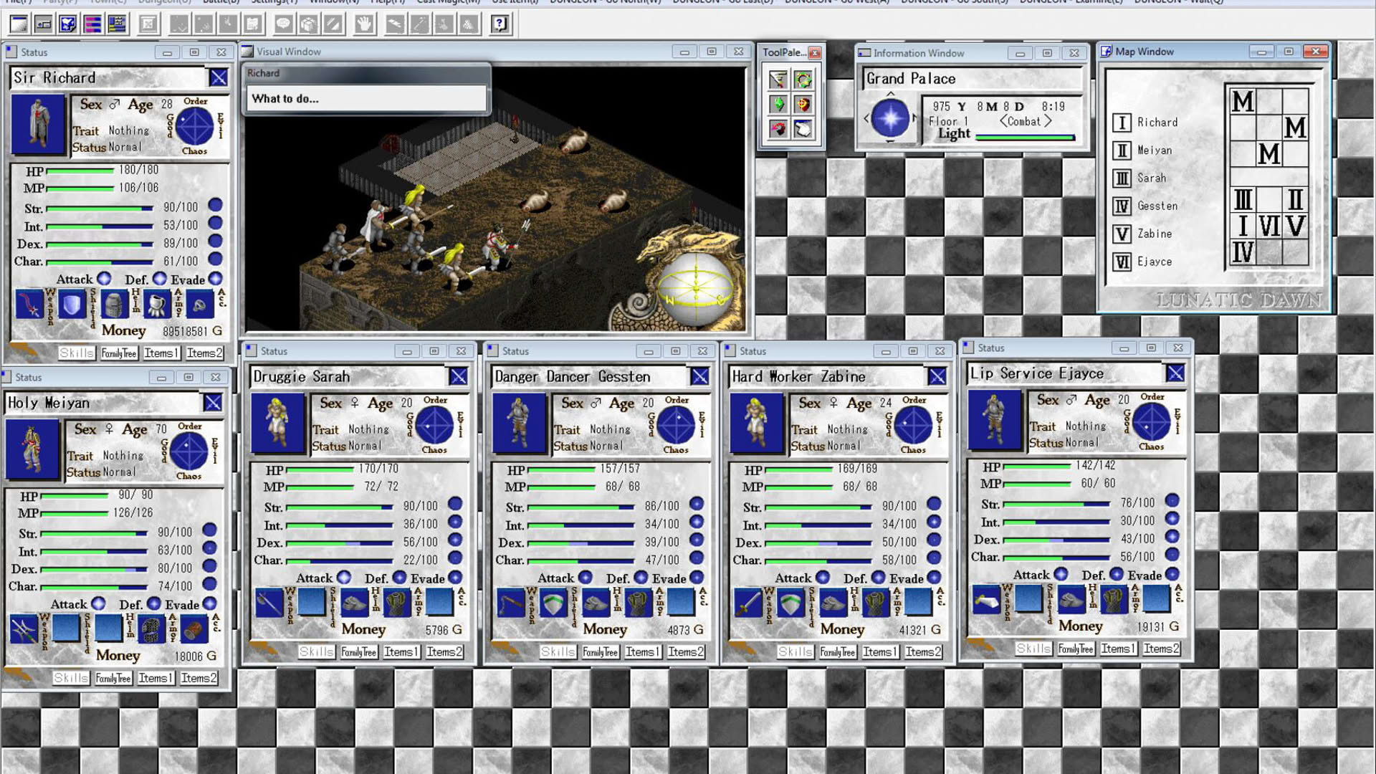Image resolution: width=1376 pixels, height=774 pixels.
Task: Select the tornado funnel icon in ToolPalette
Action: pos(778,80)
